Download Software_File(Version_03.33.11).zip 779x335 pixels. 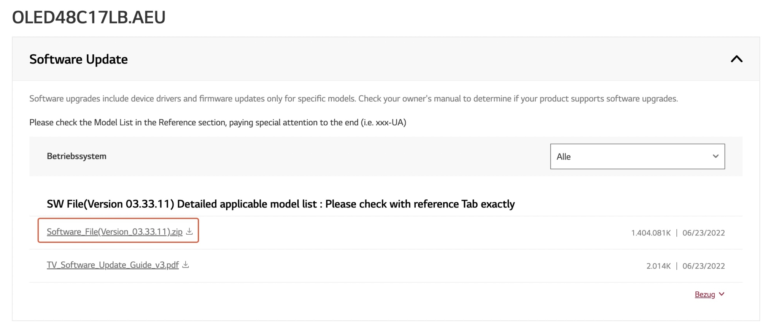click(x=114, y=232)
